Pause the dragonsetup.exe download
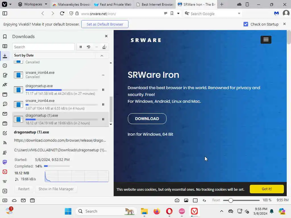Image resolution: width=291 pixels, height=218 pixels. coord(103,90)
